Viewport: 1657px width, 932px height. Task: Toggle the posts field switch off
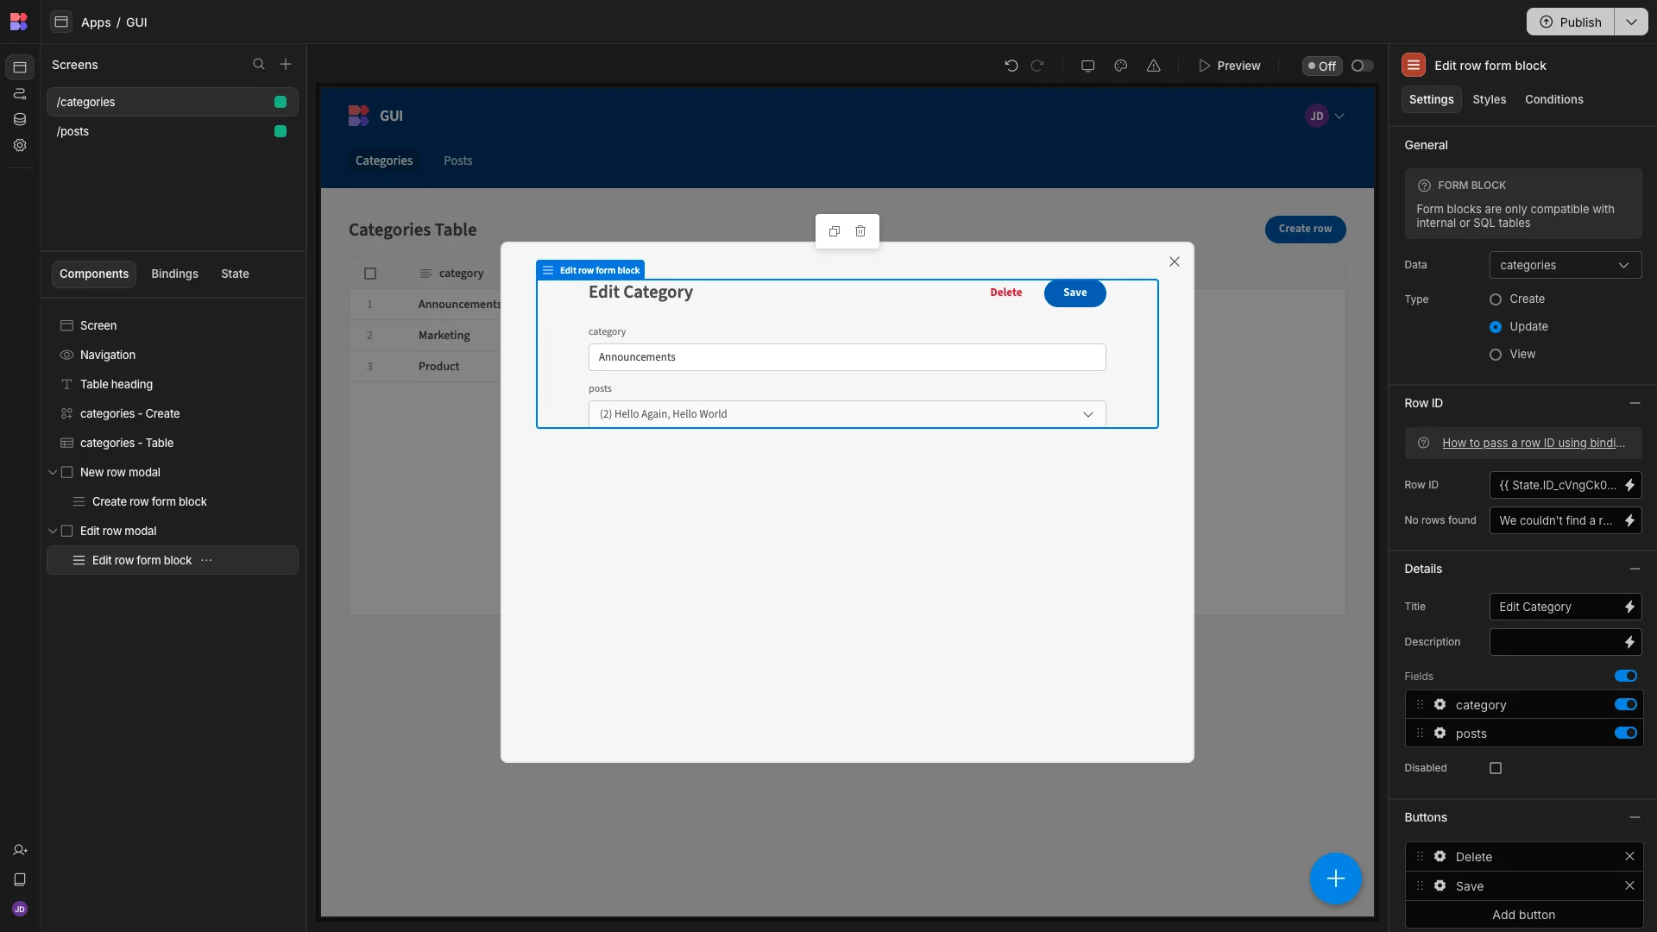[1626, 734]
